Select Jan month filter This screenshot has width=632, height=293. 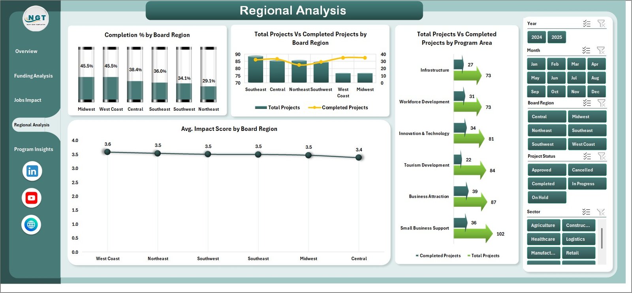[536, 64]
